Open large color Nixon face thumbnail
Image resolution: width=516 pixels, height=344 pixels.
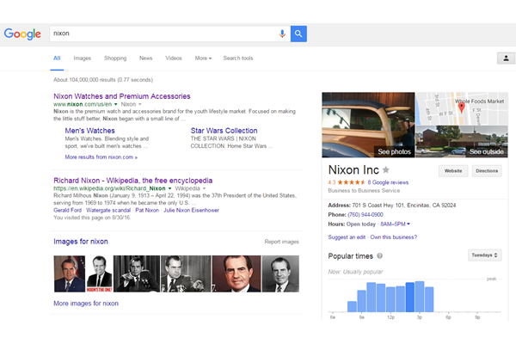point(236,273)
